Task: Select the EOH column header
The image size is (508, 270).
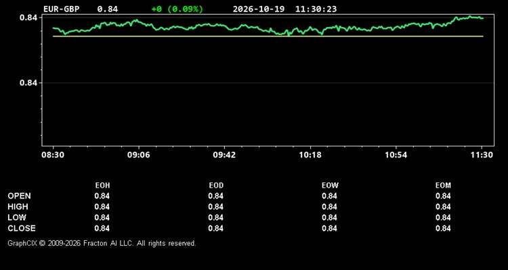Action: [x=102, y=186]
